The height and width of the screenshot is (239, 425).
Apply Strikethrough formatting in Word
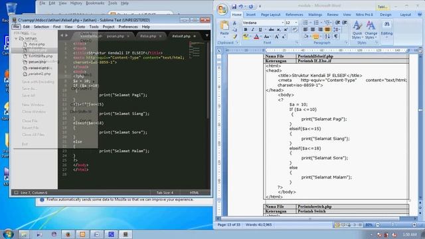tap(272, 29)
